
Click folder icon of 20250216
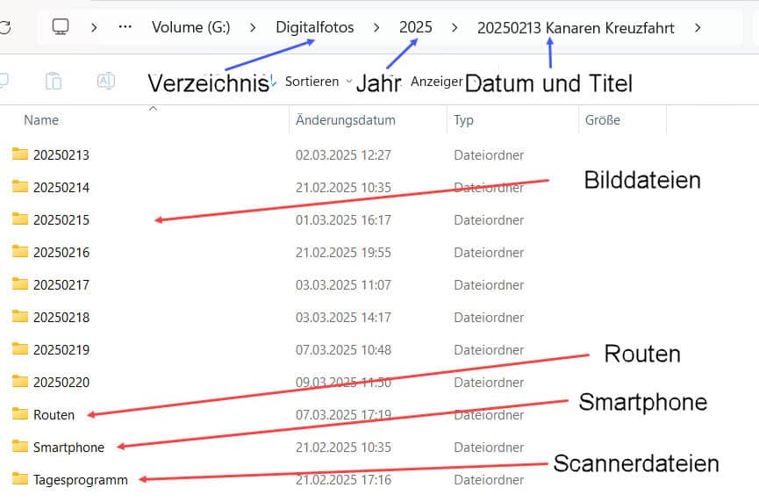click(x=20, y=251)
